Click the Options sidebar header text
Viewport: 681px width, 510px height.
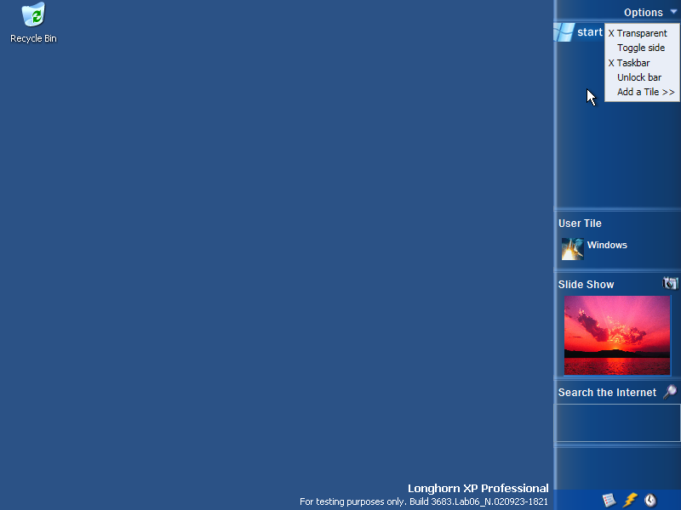(x=644, y=13)
